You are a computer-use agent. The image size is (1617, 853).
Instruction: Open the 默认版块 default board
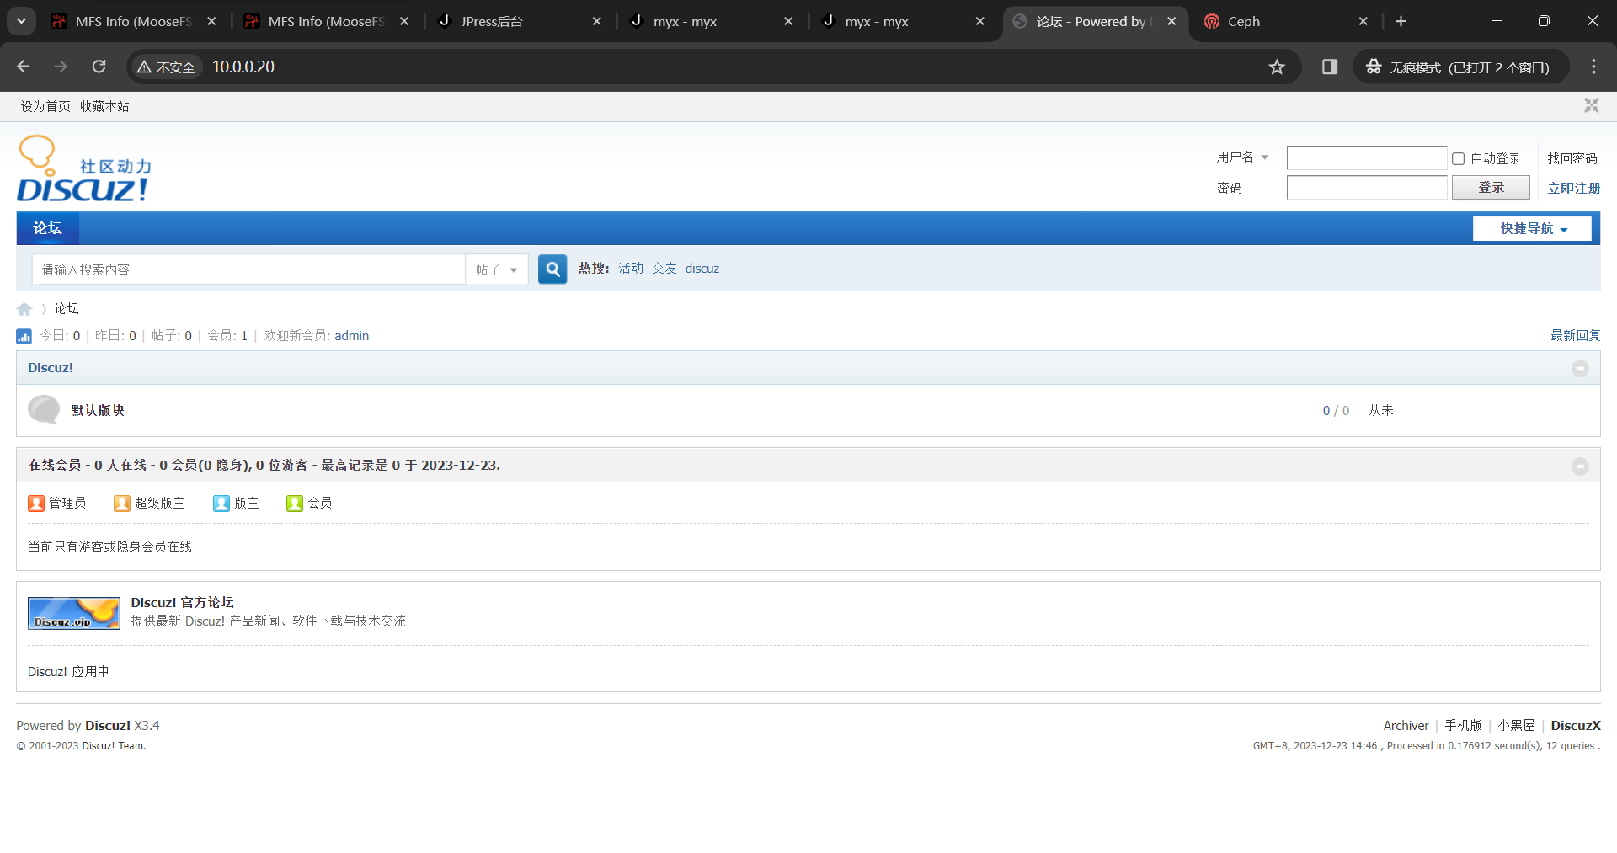pyautogui.click(x=98, y=410)
